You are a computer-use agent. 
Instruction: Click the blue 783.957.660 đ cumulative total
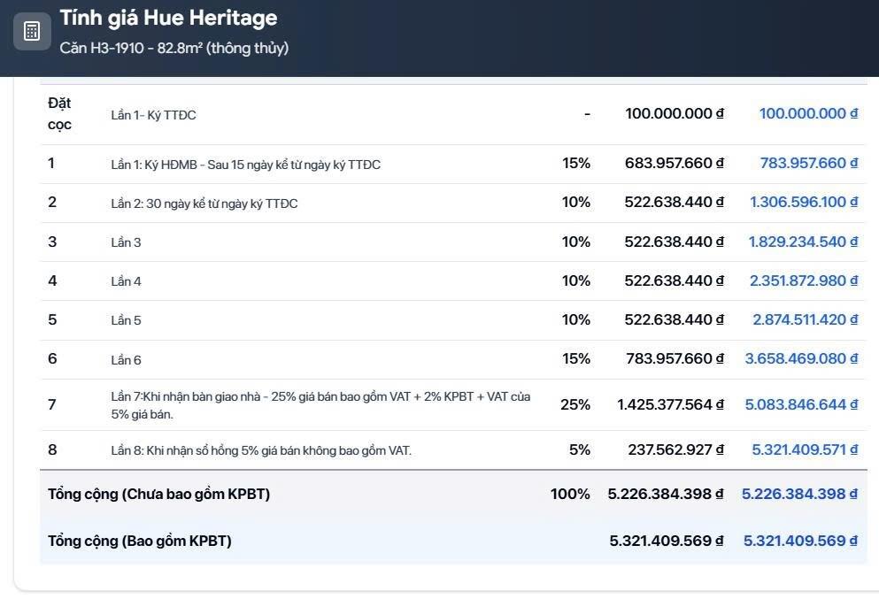pyautogui.click(x=808, y=164)
